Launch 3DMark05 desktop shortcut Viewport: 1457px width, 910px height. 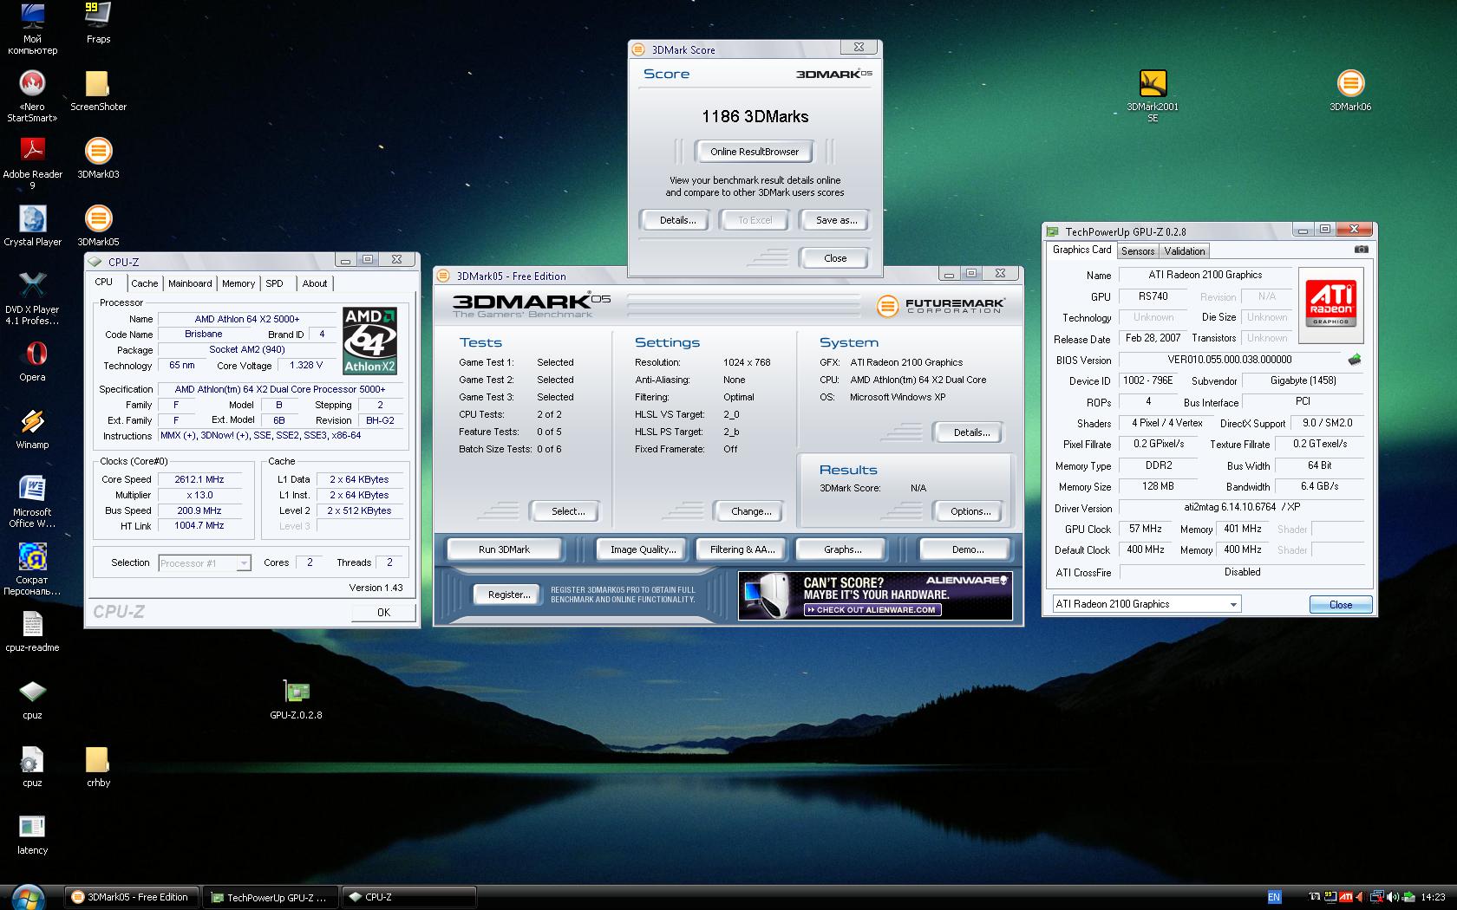click(x=98, y=226)
